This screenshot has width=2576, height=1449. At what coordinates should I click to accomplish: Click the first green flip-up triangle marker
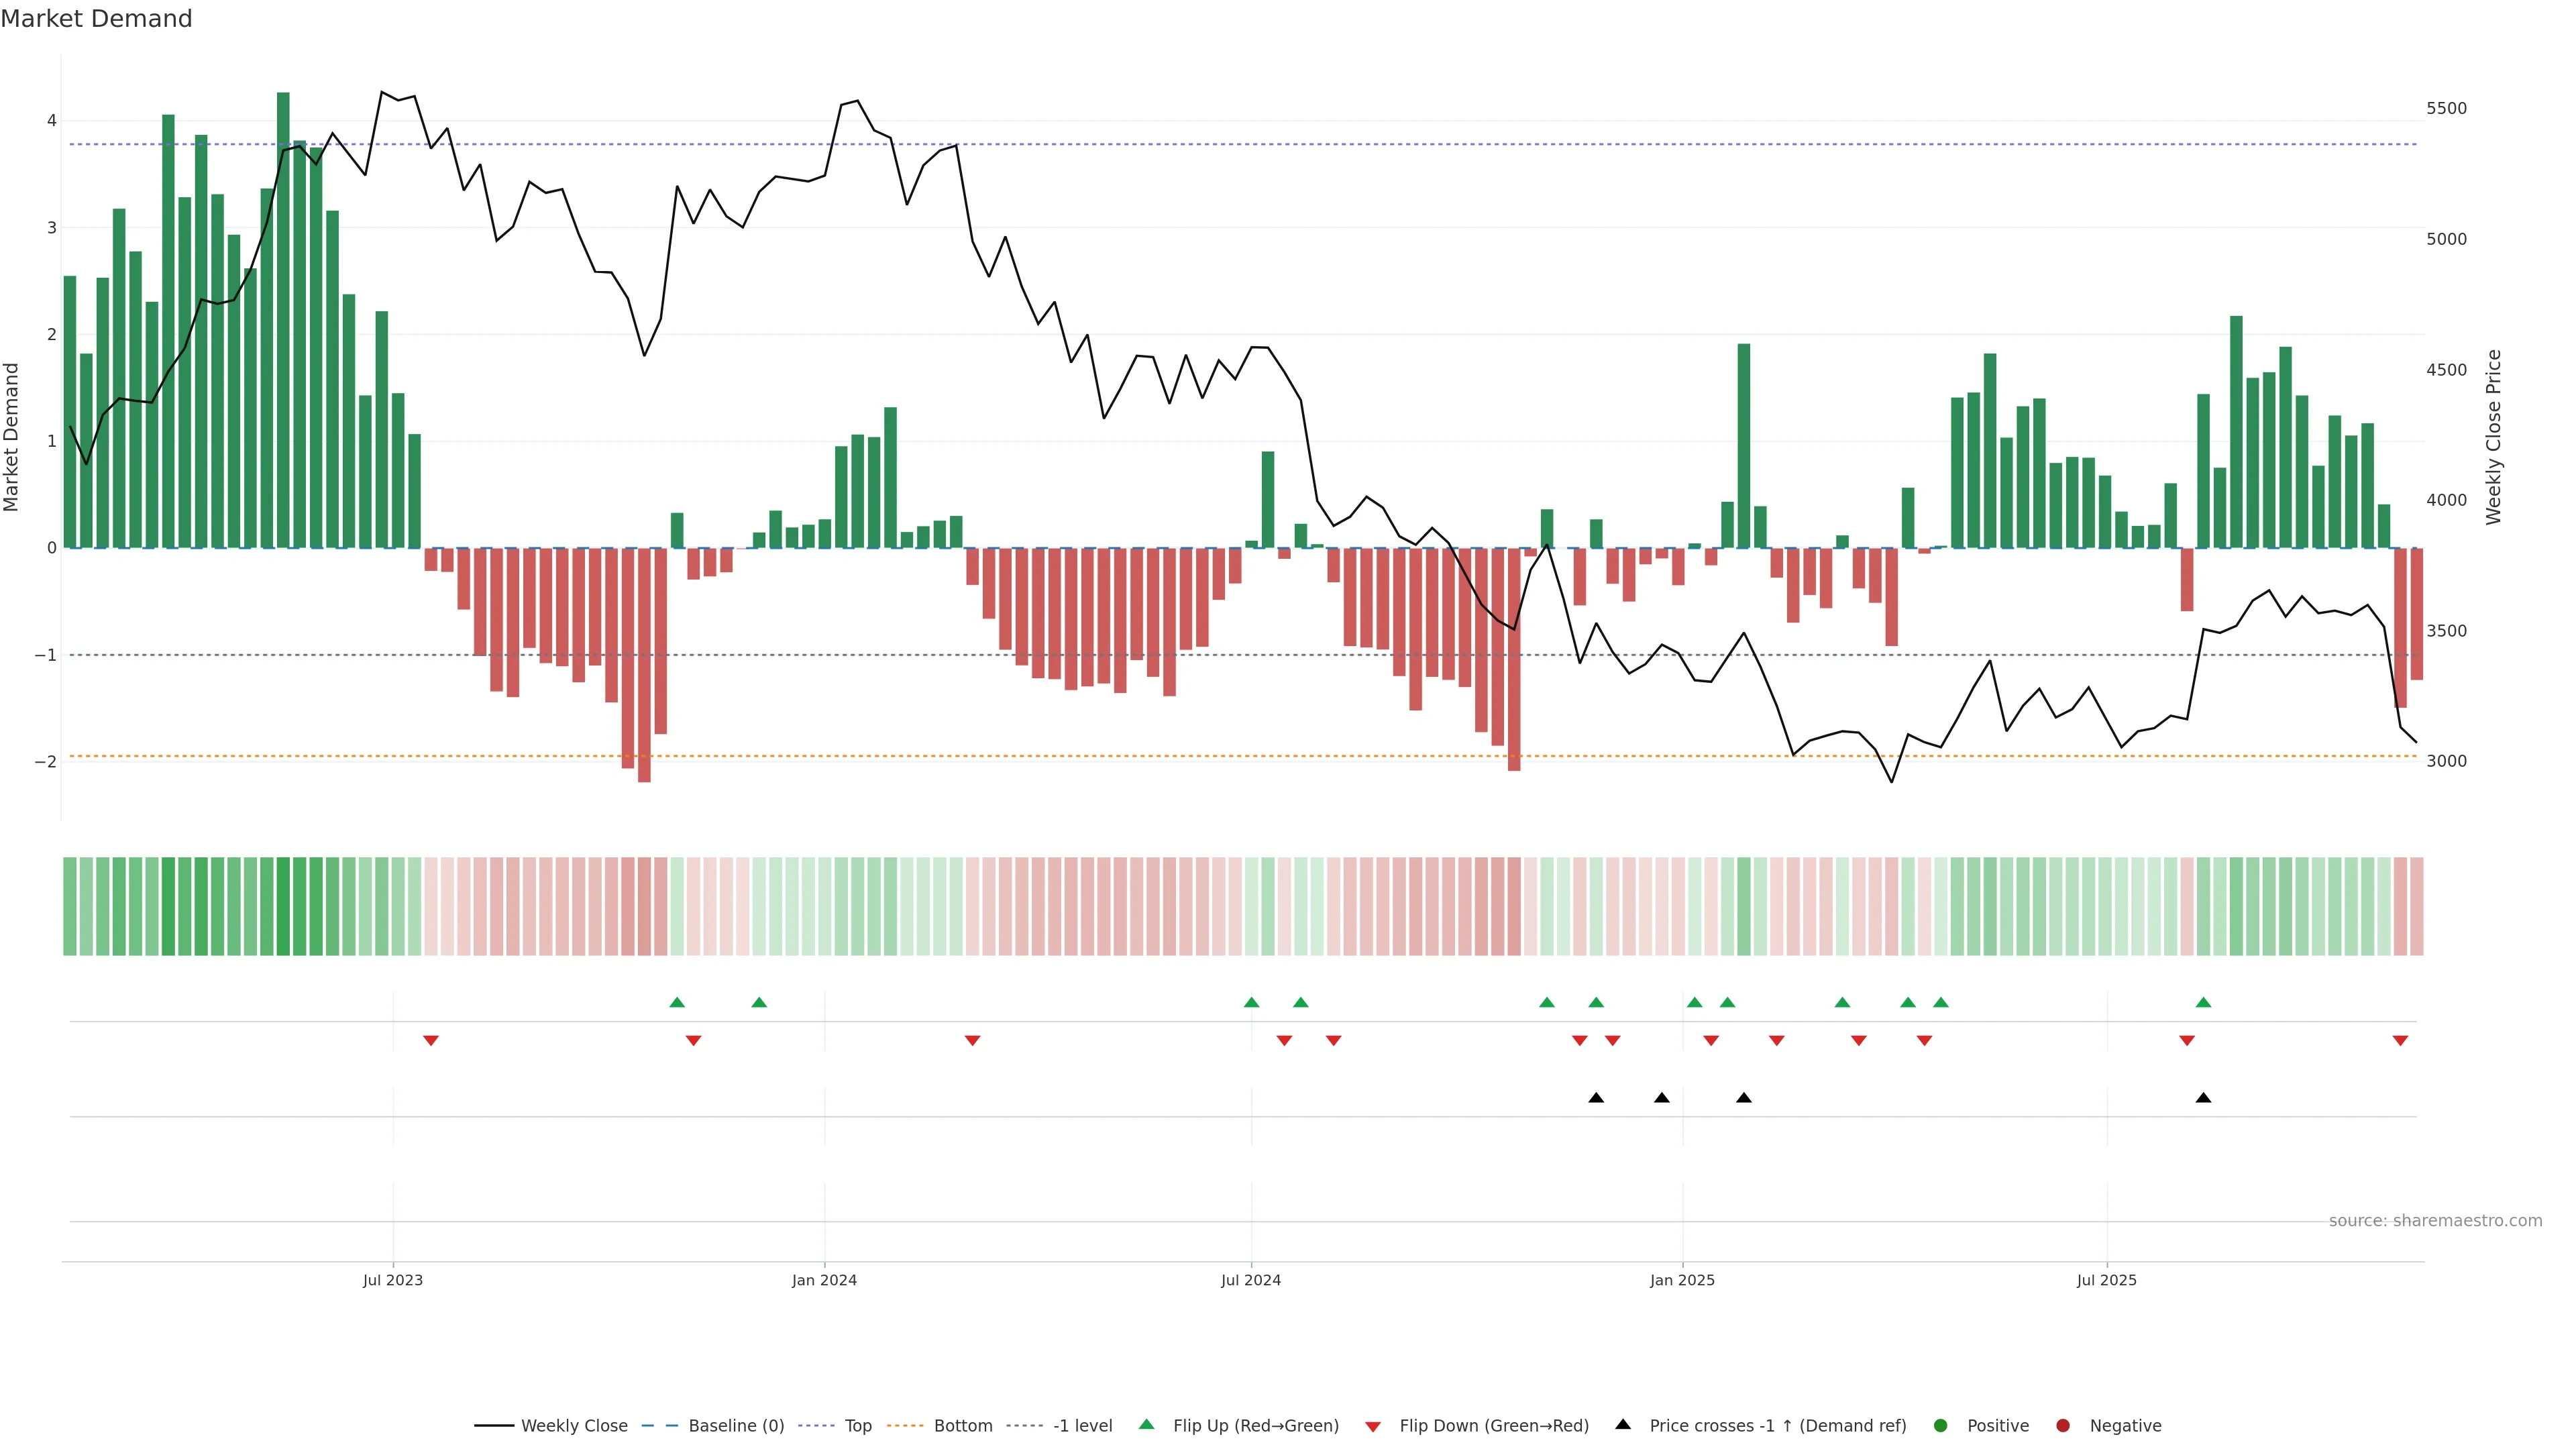(677, 1002)
